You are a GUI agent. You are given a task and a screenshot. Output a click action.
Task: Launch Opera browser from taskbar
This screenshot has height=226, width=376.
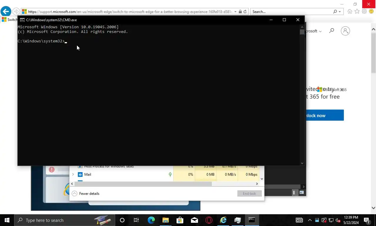coord(209,220)
